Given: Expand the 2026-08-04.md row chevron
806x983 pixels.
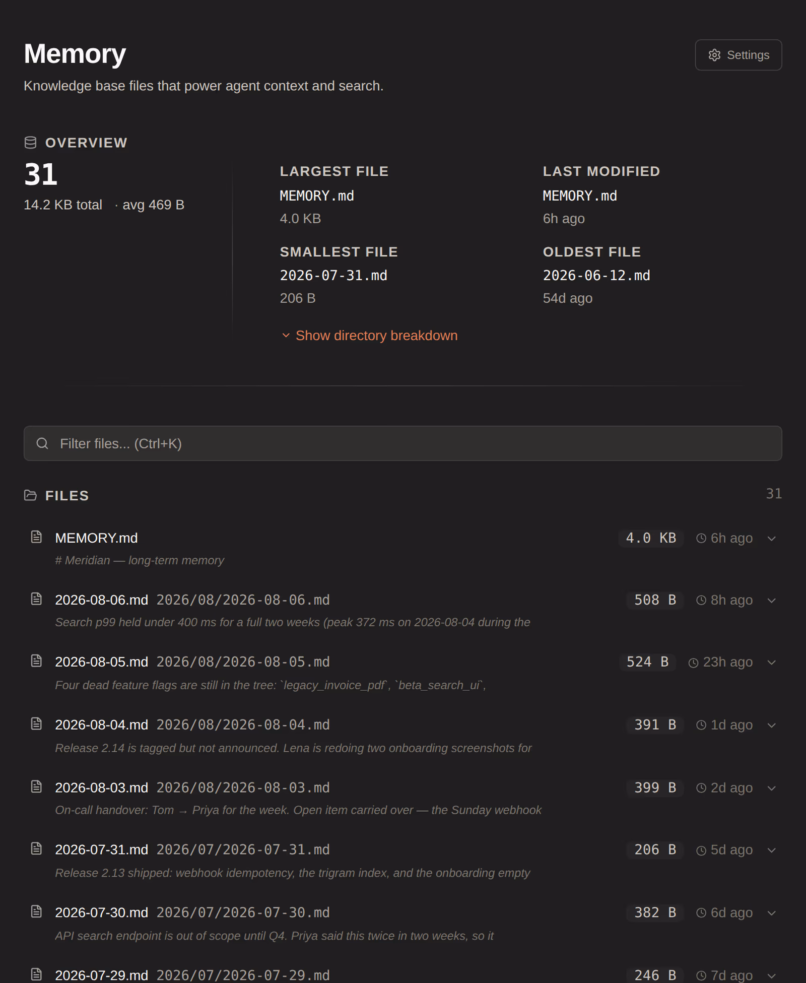Looking at the screenshot, I should (771, 726).
